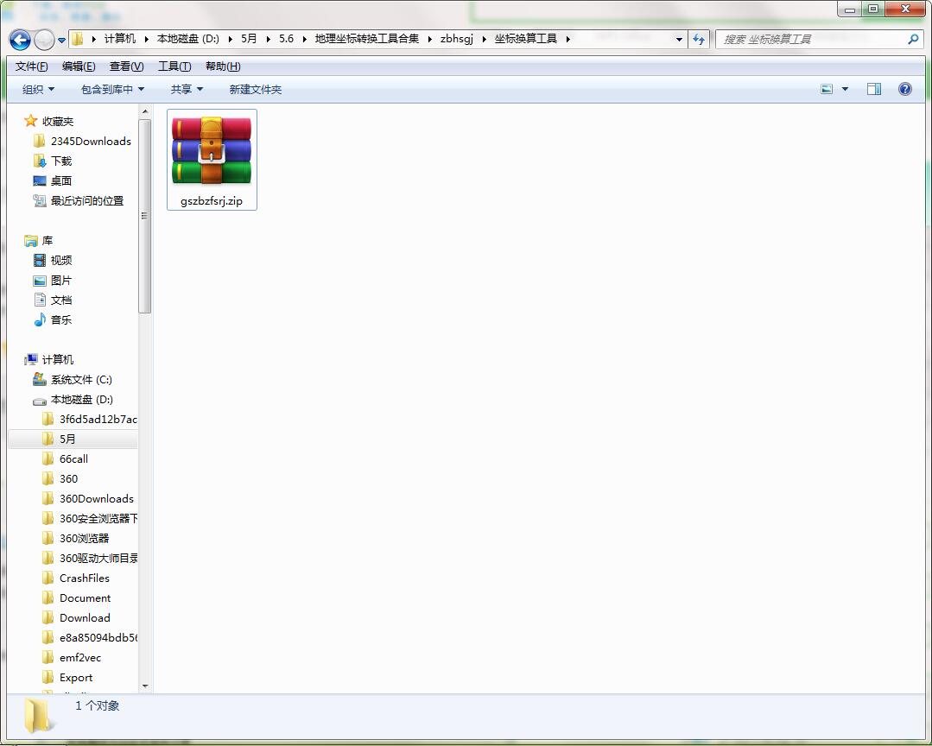
Task: Expand breadcrumb arrow after zbhsgj
Action: (484, 39)
